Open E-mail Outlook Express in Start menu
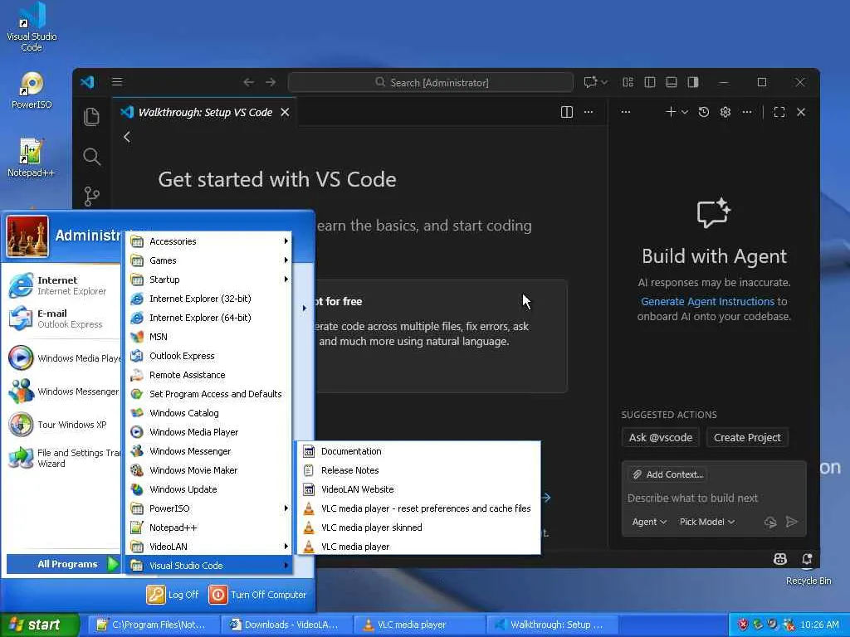This screenshot has height=637, width=850. [63, 318]
